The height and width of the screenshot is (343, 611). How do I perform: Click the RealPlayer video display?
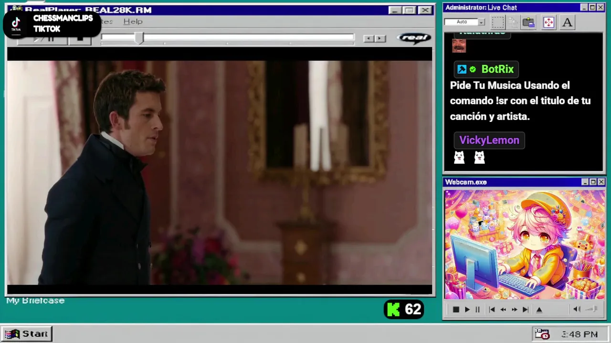pos(220,171)
